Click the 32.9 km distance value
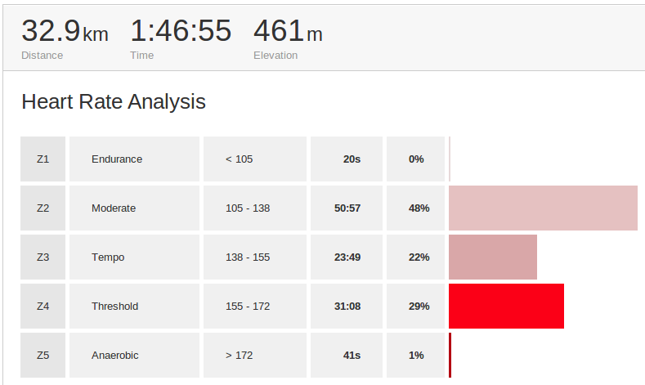 click(x=64, y=33)
